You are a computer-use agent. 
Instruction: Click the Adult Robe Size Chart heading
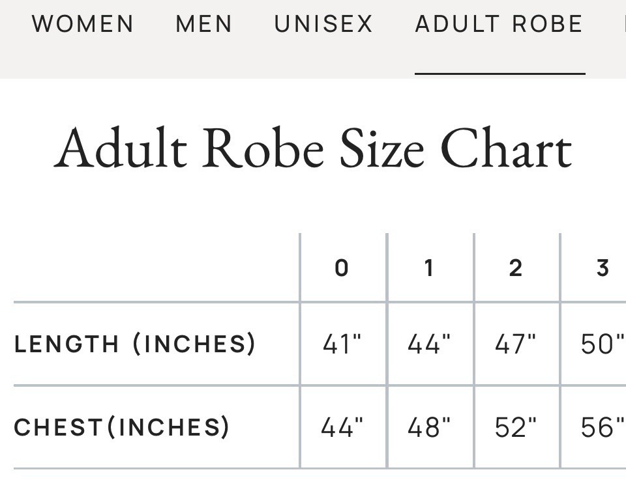pos(314,148)
